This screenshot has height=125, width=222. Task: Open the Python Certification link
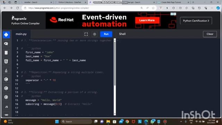tap(196, 21)
